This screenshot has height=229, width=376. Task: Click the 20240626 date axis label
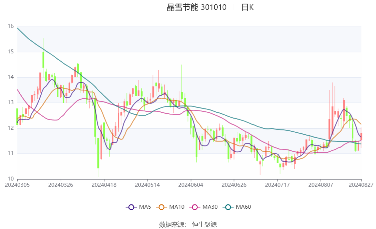click(234, 185)
